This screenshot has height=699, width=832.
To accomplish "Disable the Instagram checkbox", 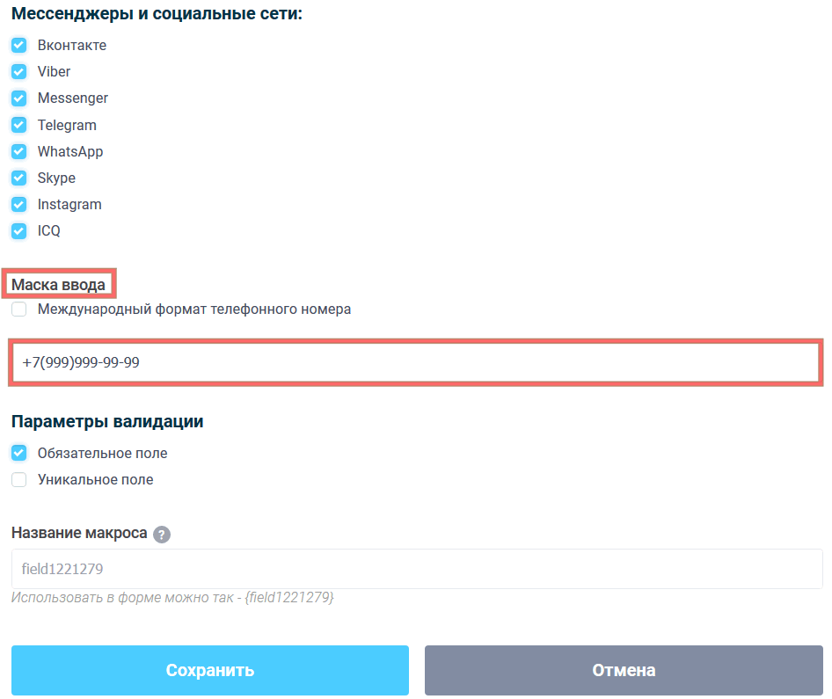I will point(18,203).
